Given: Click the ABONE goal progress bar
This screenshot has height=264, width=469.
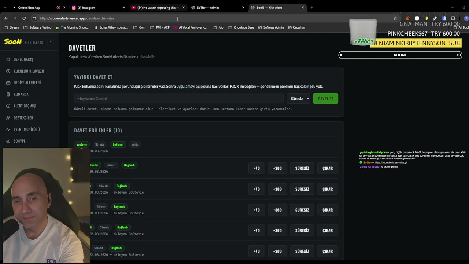Looking at the screenshot, I should click(x=400, y=55).
